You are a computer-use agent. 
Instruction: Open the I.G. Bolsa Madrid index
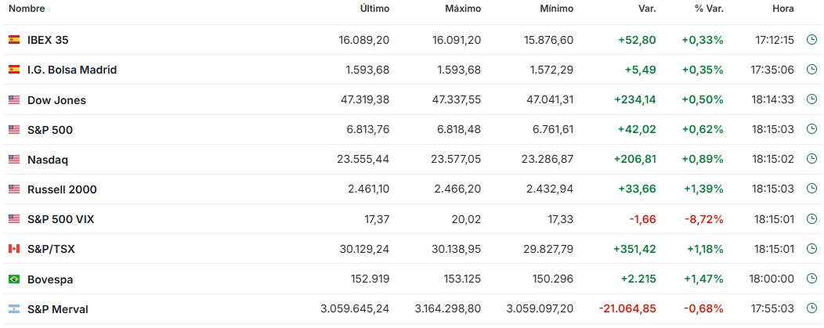click(x=71, y=70)
